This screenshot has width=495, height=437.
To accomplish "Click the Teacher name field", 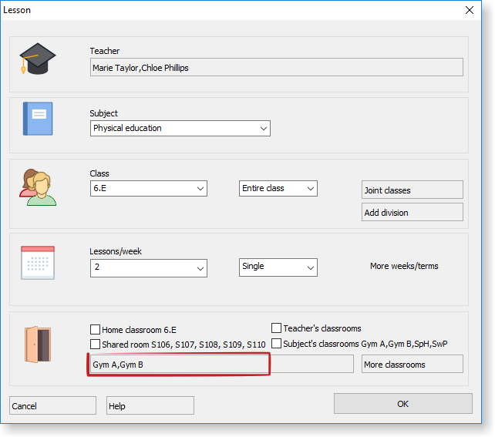I will pos(276,68).
